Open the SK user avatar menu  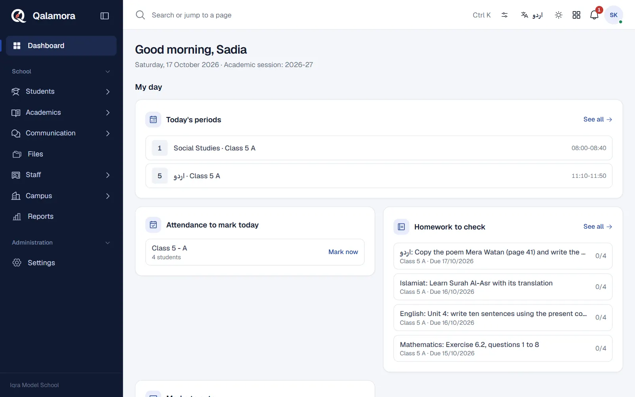point(614,15)
